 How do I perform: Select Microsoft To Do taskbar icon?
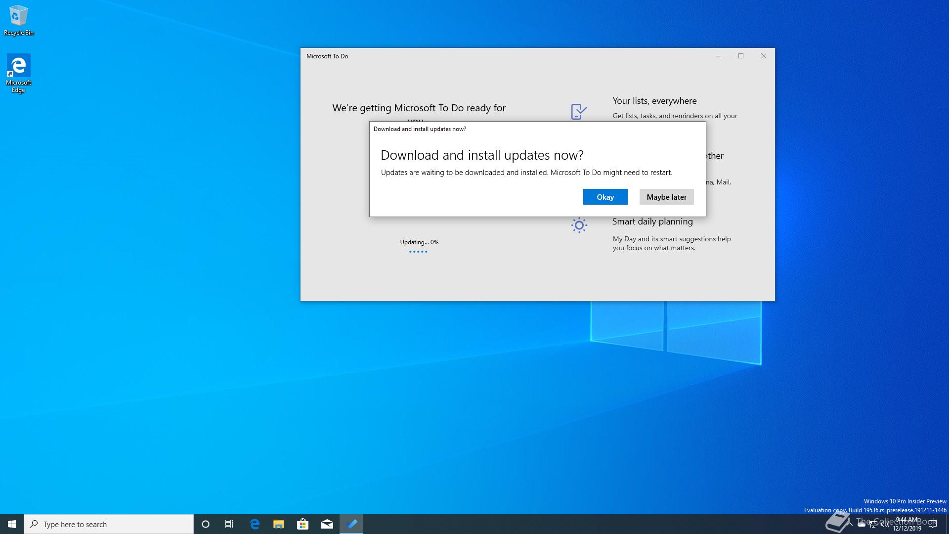(x=351, y=524)
